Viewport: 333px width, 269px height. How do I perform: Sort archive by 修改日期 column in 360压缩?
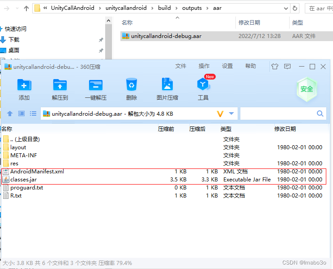click(x=285, y=129)
